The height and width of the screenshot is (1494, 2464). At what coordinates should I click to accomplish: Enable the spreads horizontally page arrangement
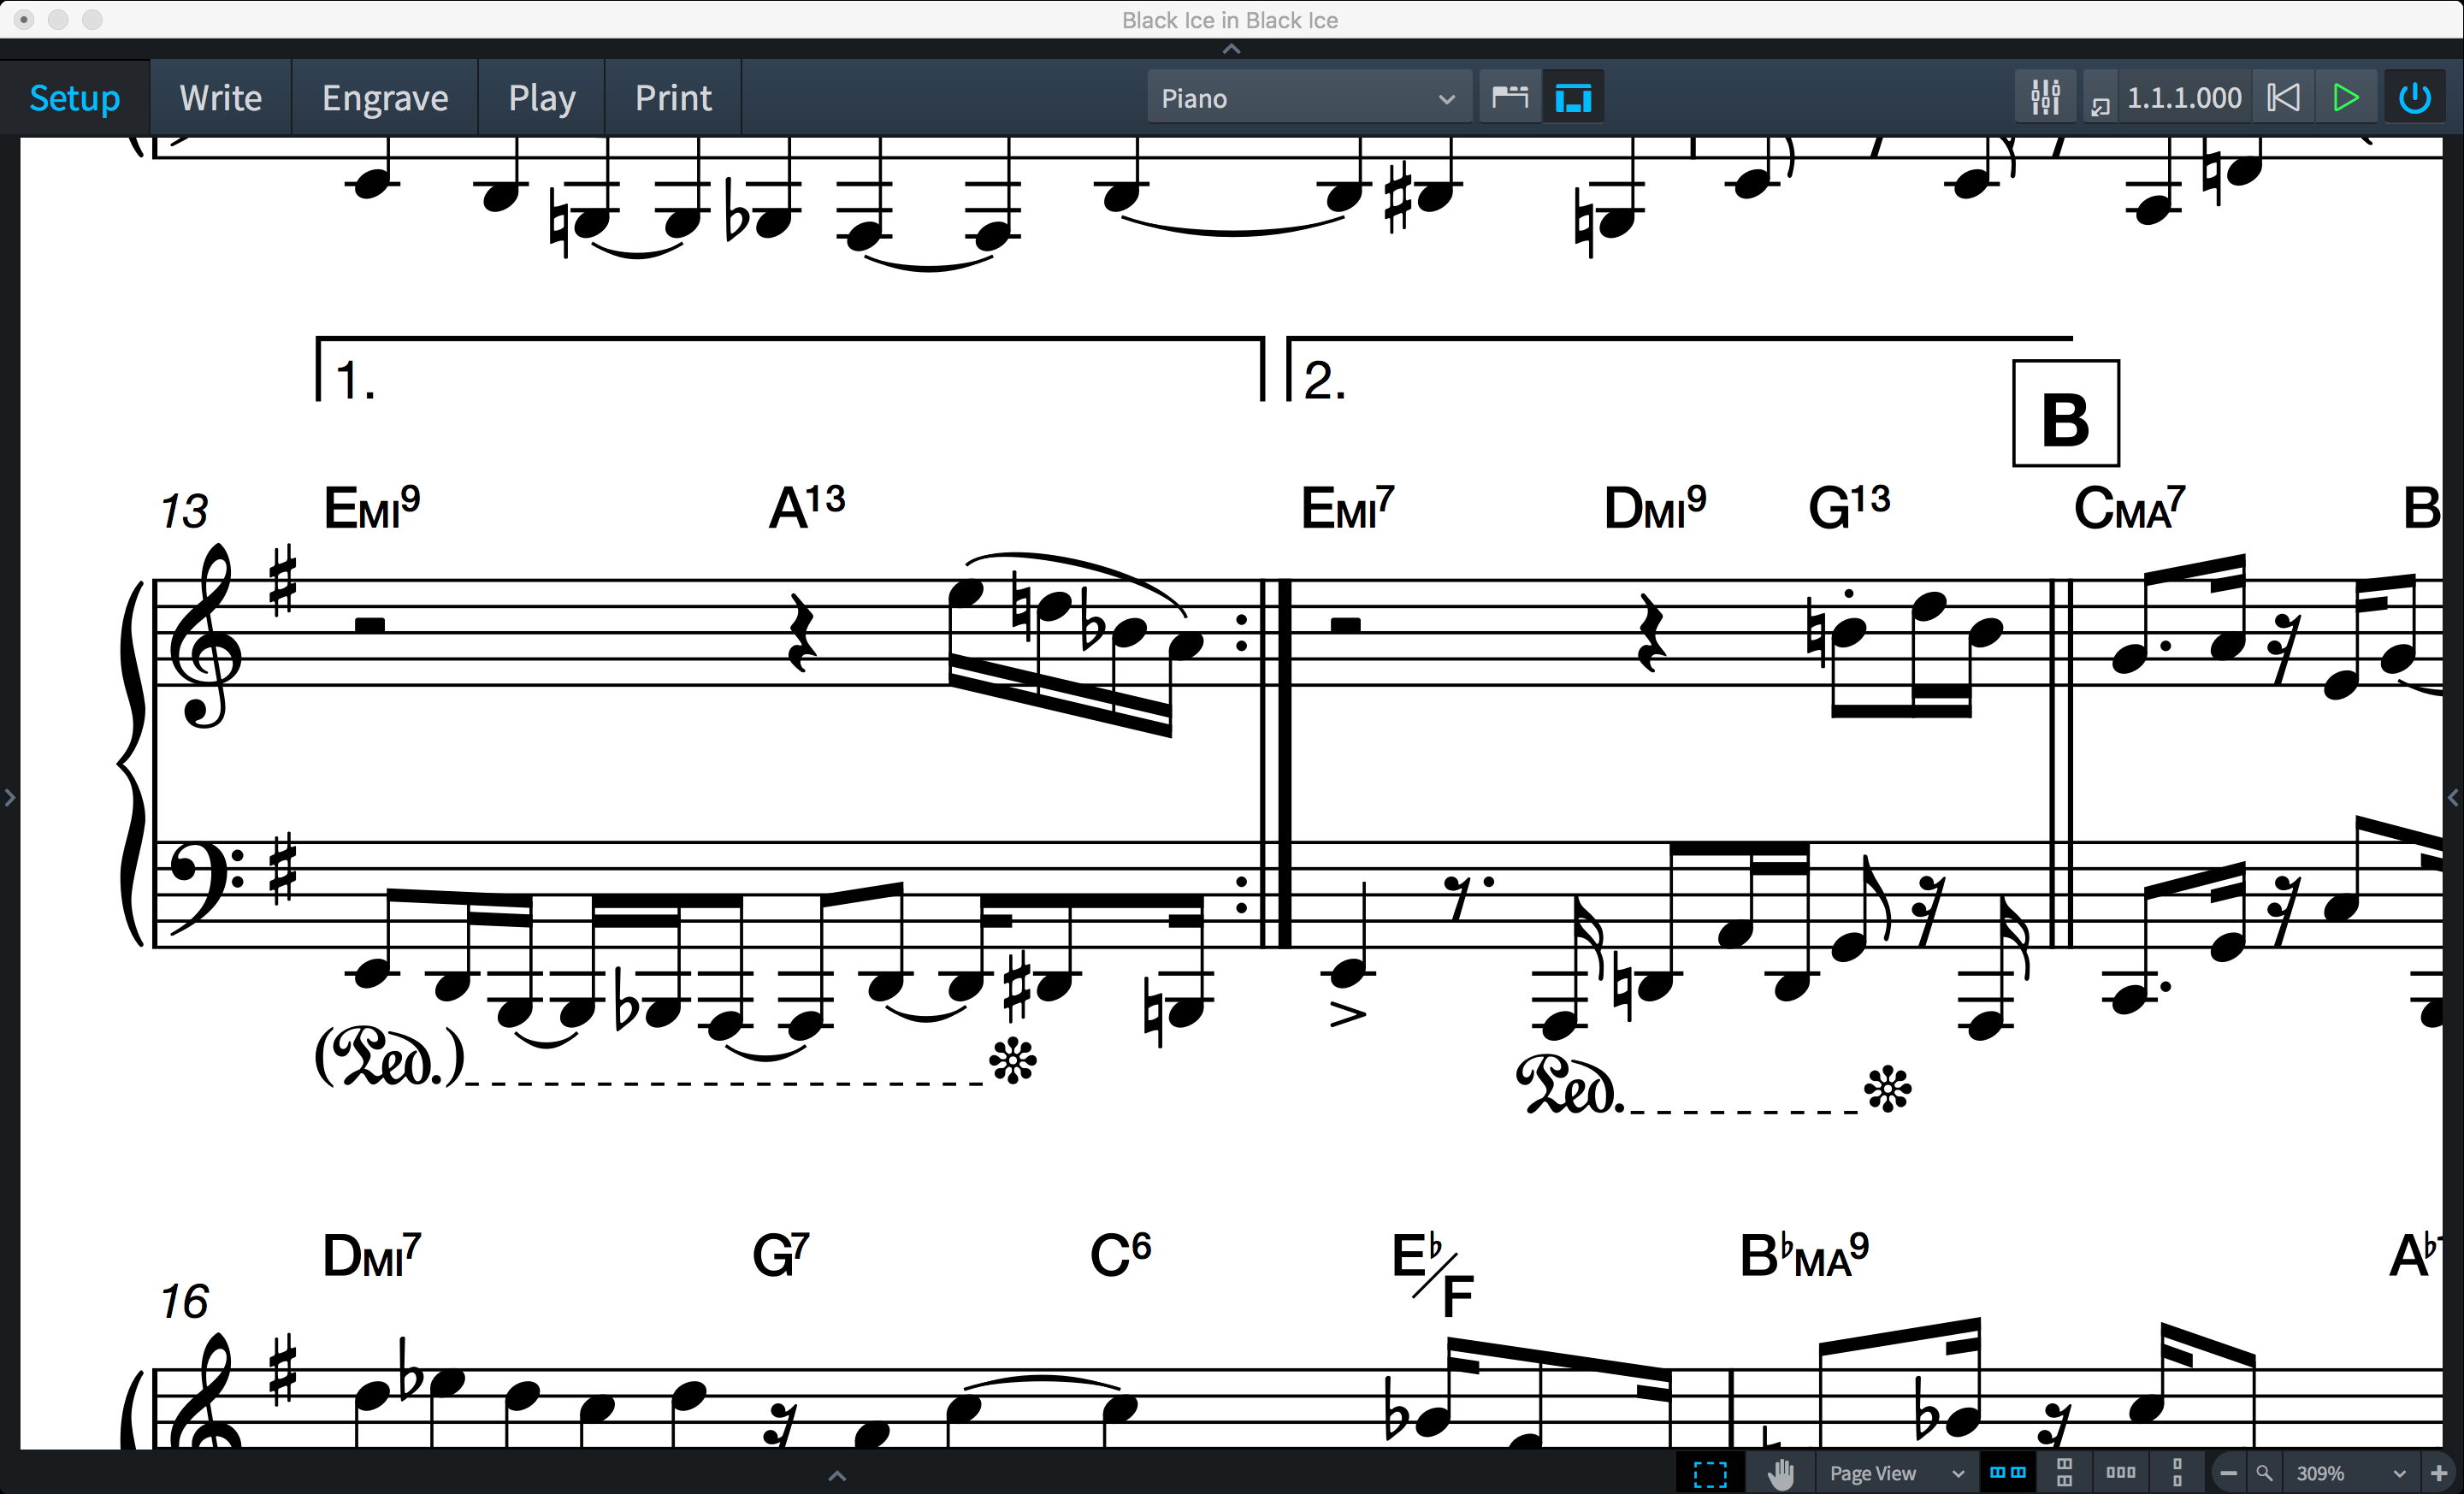tap(2008, 1473)
